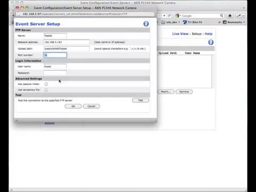Click the page icon left of the popup URL
Screen dimensions: 256x192
pyautogui.click(x=19, y=14)
